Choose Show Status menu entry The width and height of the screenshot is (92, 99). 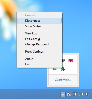39,26
